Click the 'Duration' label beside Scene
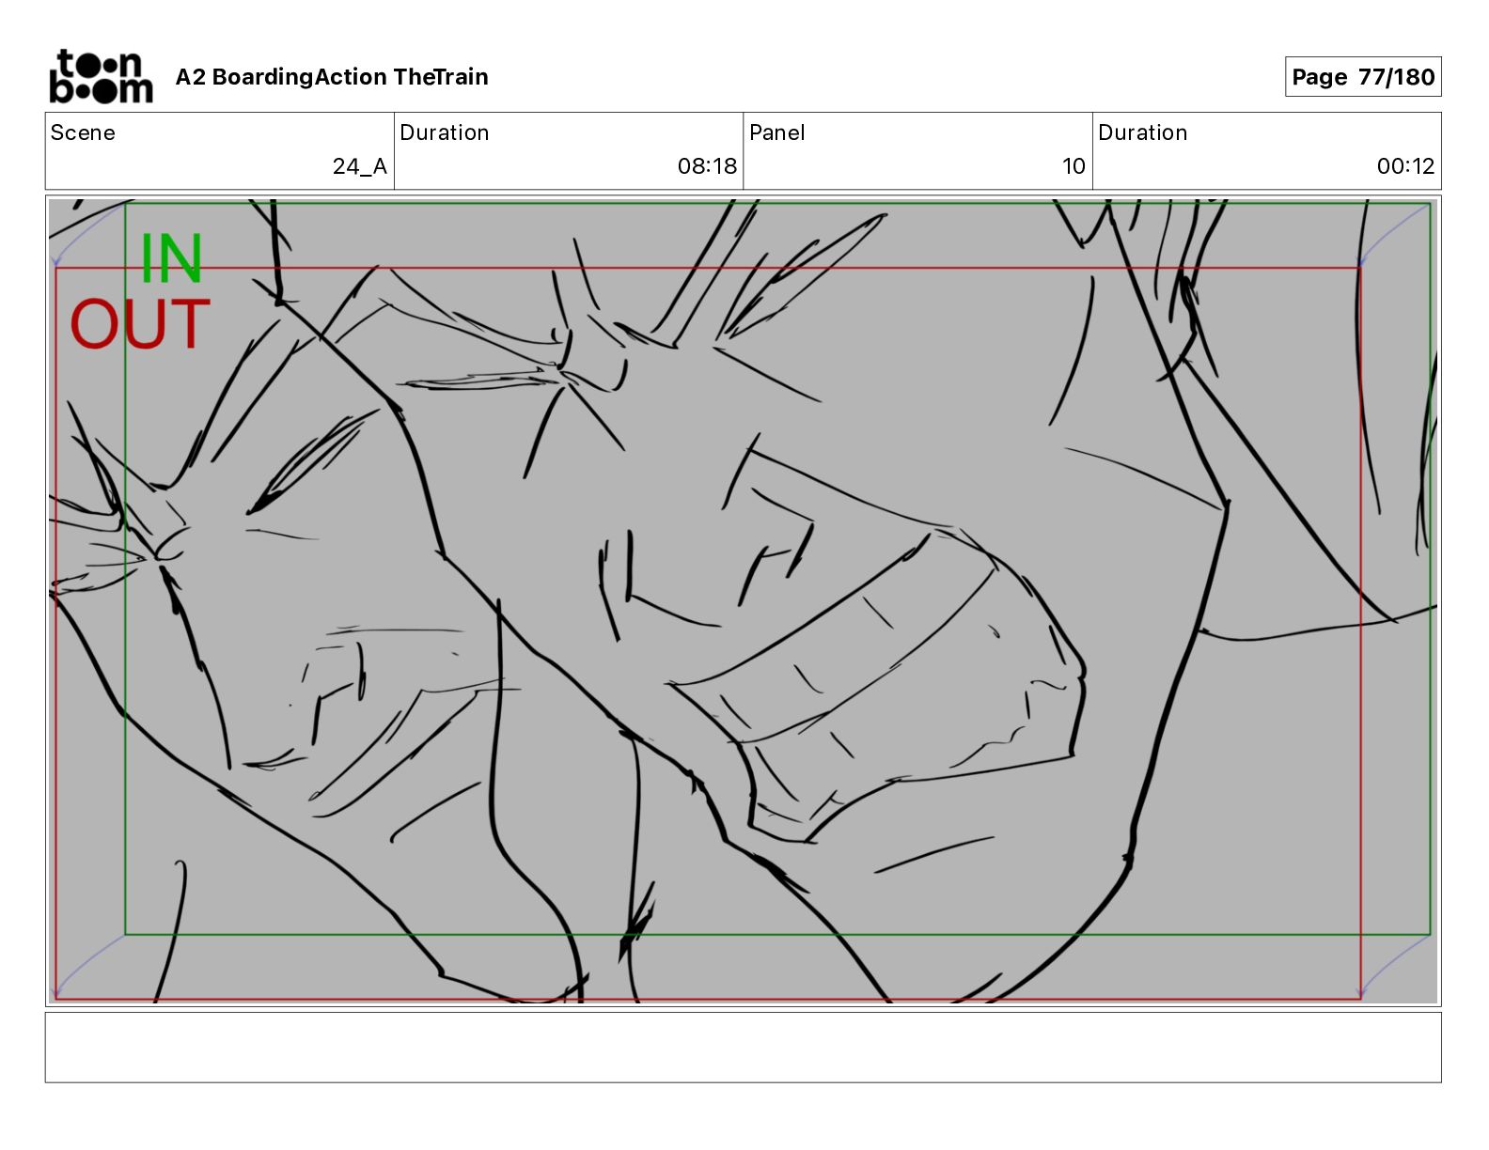Image resolution: width=1489 pixels, height=1150 pixels. pos(445,132)
